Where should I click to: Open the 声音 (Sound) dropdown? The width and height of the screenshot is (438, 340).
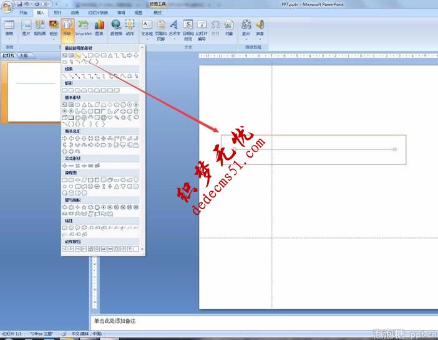[260, 27]
